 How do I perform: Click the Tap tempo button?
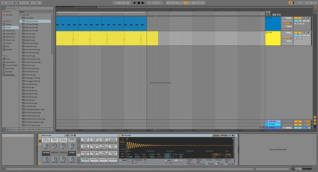click(3, 3)
